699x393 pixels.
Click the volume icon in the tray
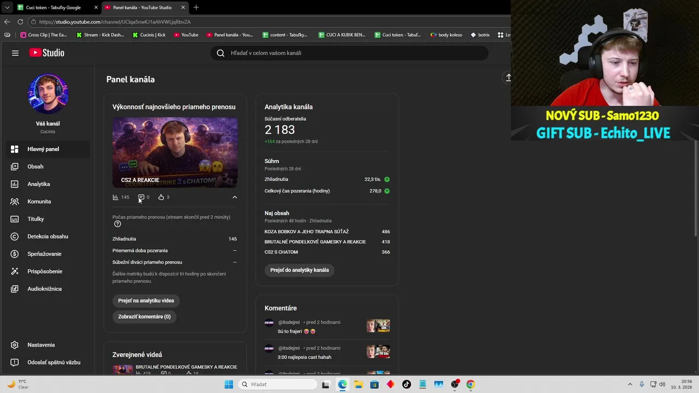coord(662,384)
